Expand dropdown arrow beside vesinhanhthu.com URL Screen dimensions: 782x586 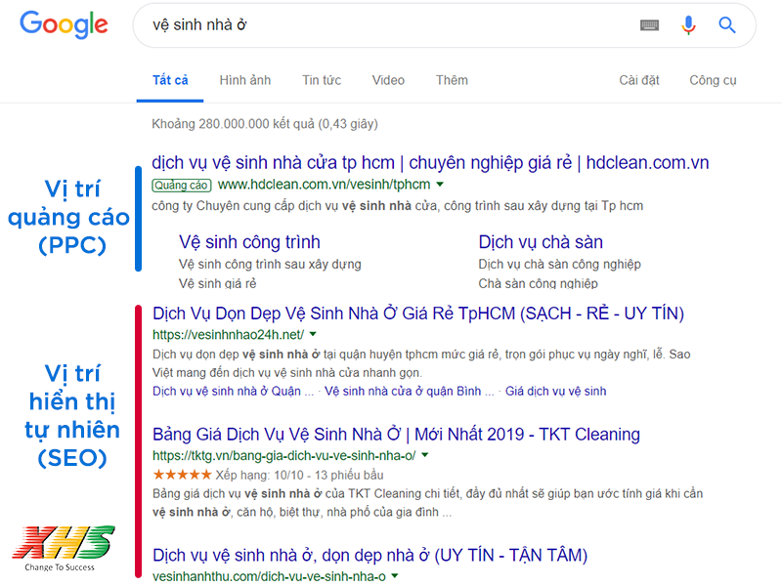[395, 576]
